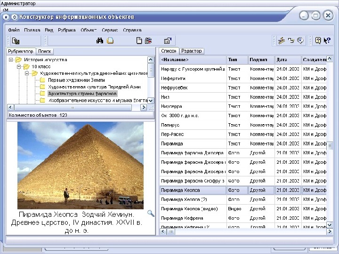Switch to the Поиск tab

tap(45, 51)
